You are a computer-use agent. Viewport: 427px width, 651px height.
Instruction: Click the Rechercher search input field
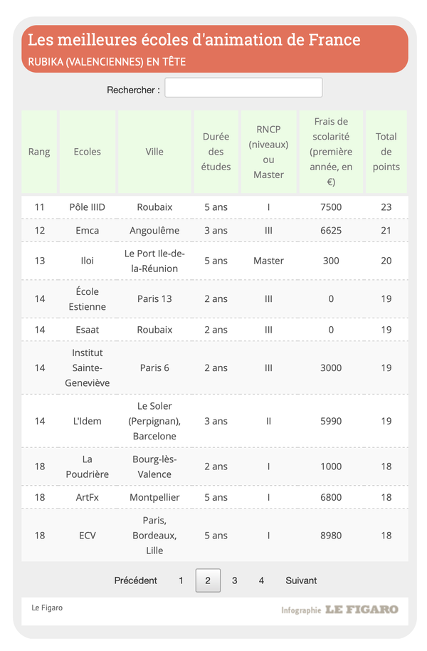pos(243,88)
